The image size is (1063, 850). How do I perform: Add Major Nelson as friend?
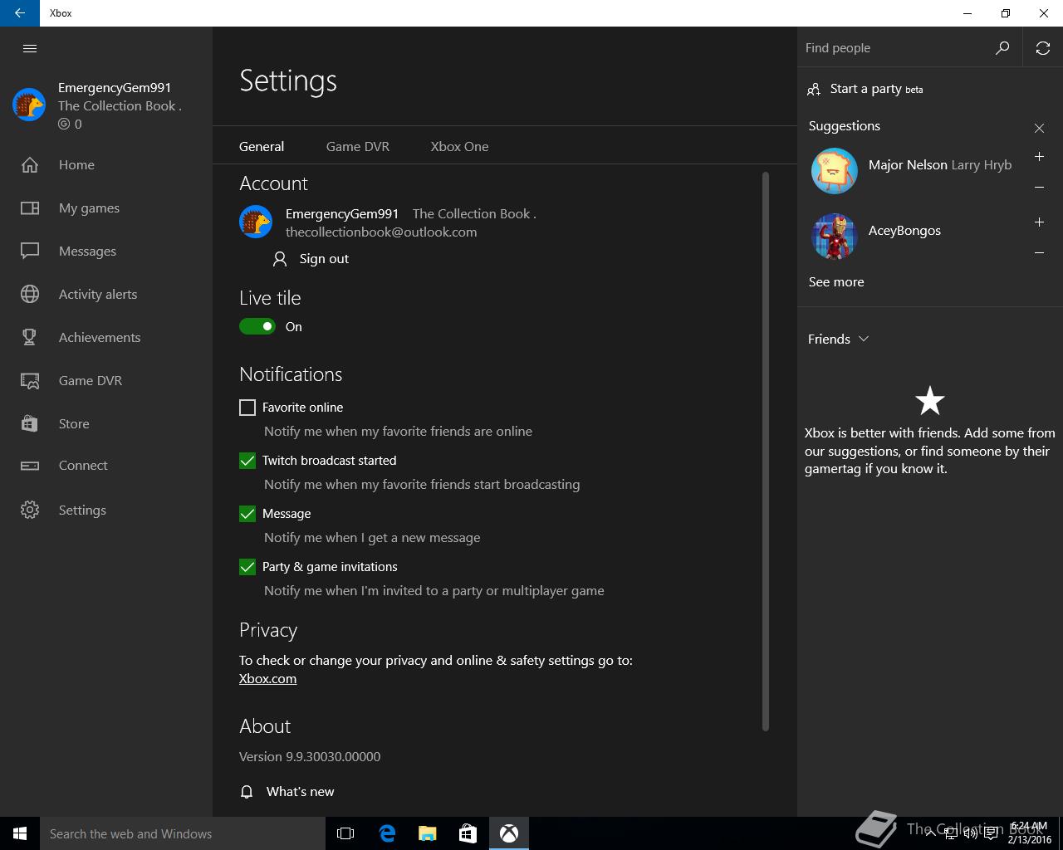pos(1039,157)
